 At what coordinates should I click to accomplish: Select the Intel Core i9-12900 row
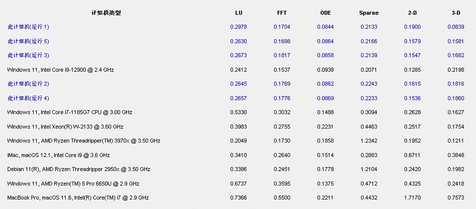(x=60, y=70)
